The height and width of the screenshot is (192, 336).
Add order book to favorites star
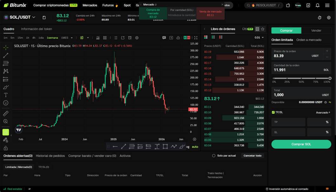[x=263, y=29]
